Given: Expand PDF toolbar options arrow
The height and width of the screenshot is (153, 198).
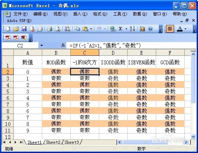Looking at the screenshot, I should click(31, 38).
